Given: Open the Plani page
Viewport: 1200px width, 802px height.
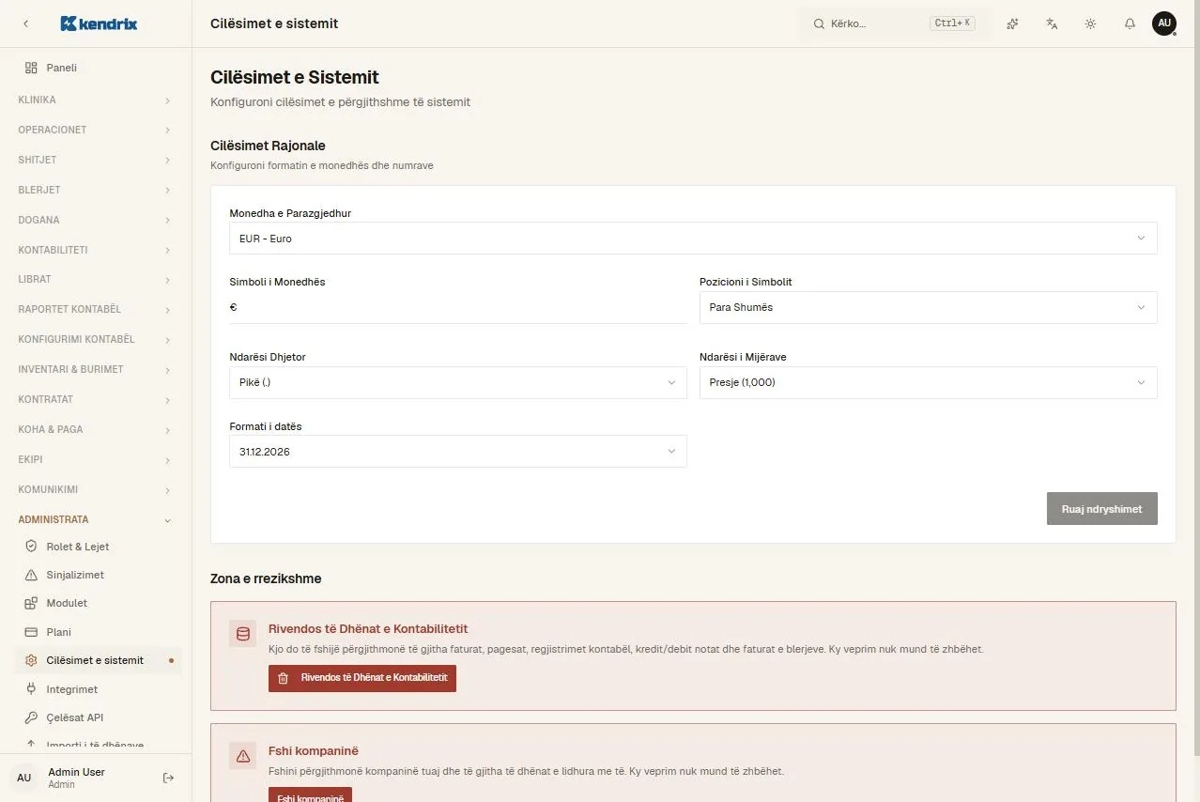Looking at the screenshot, I should click(x=100, y=632).
